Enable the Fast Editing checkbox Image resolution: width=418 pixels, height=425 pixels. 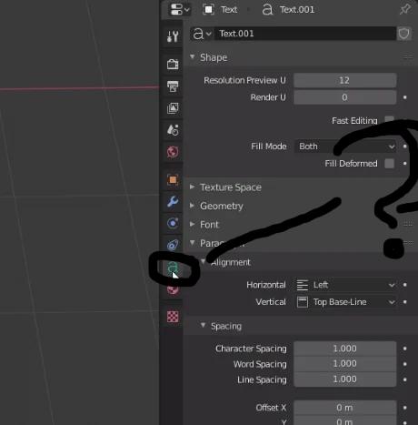389,120
